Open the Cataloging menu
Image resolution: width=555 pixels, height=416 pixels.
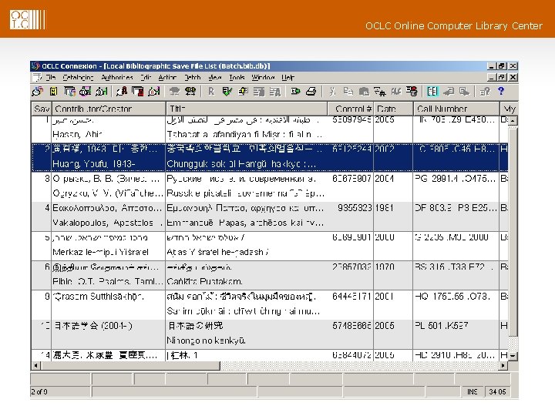(x=78, y=78)
